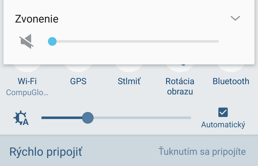Tap the muted speaker icon for Zvonenie
258x166 pixels.
click(x=27, y=41)
